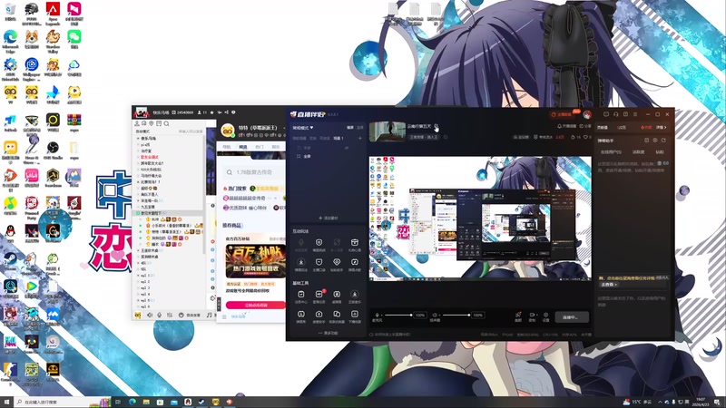Select the 全屏 source in the scene list

pos(307,156)
